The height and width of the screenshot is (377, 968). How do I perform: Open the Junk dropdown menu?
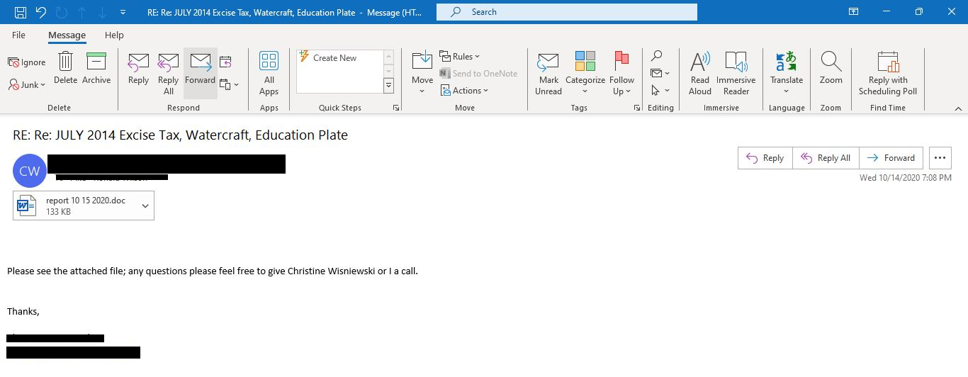[x=28, y=85]
